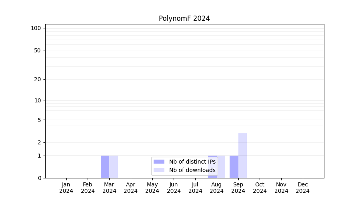Image resolution: width=360 pixels, height=200 pixels.
Task: Click the Nb of downloads legend swatch
Action: pyautogui.click(x=159, y=170)
